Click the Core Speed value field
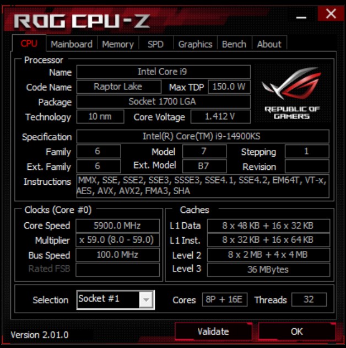The height and width of the screenshot is (348, 346). (117, 226)
